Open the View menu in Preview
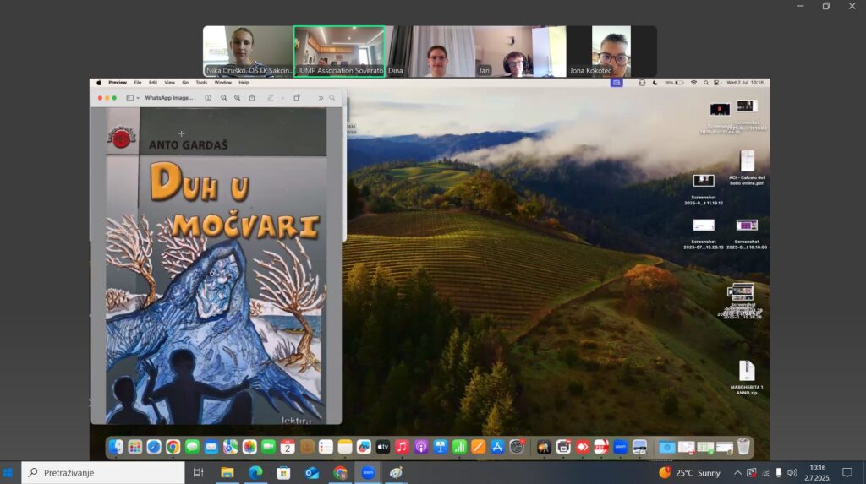 coord(169,83)
